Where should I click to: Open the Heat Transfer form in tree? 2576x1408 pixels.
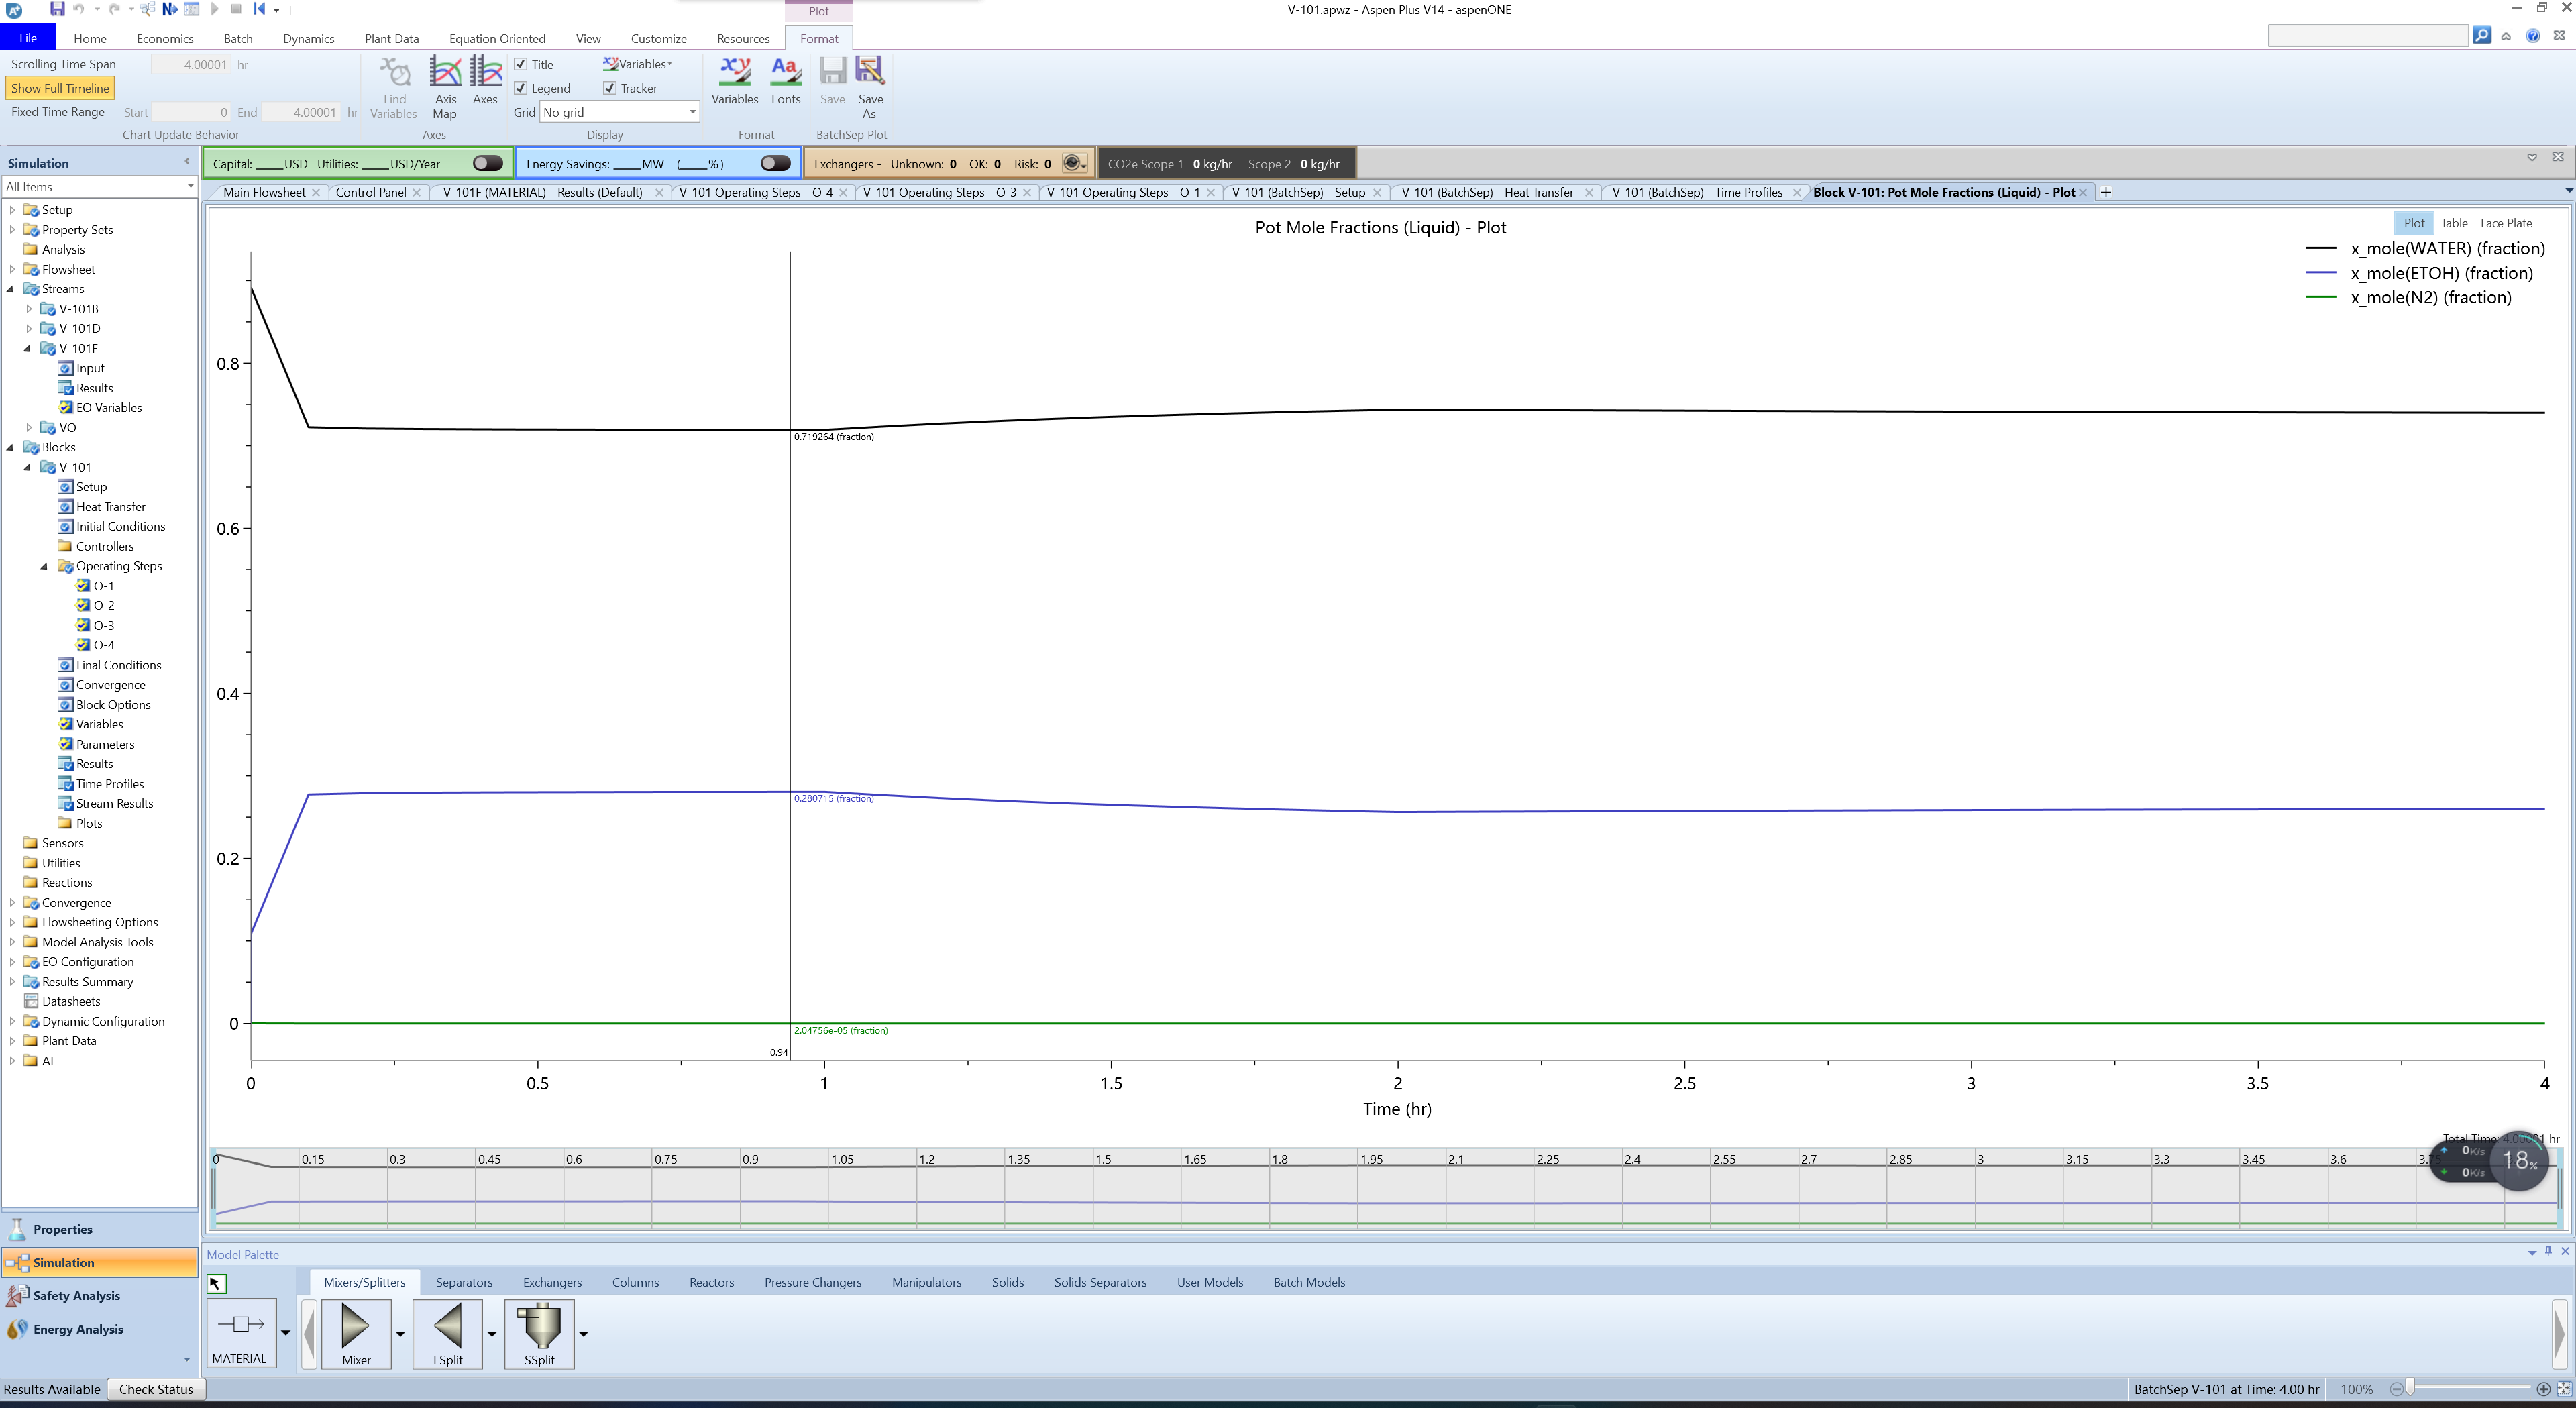[x=110, y=507]
